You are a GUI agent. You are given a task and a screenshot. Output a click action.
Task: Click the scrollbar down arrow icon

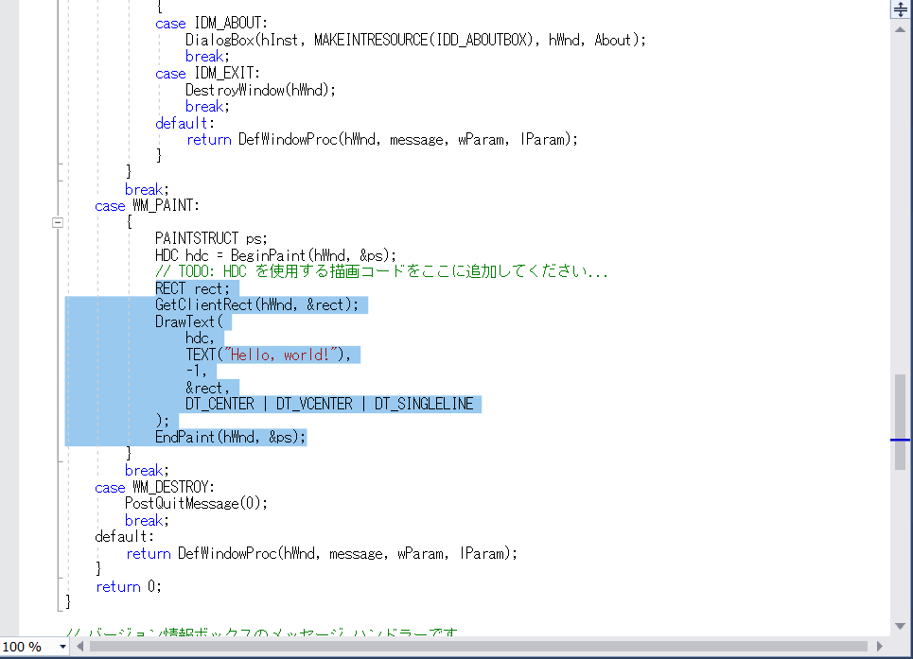pyautogui.click(x=900, y=625)
